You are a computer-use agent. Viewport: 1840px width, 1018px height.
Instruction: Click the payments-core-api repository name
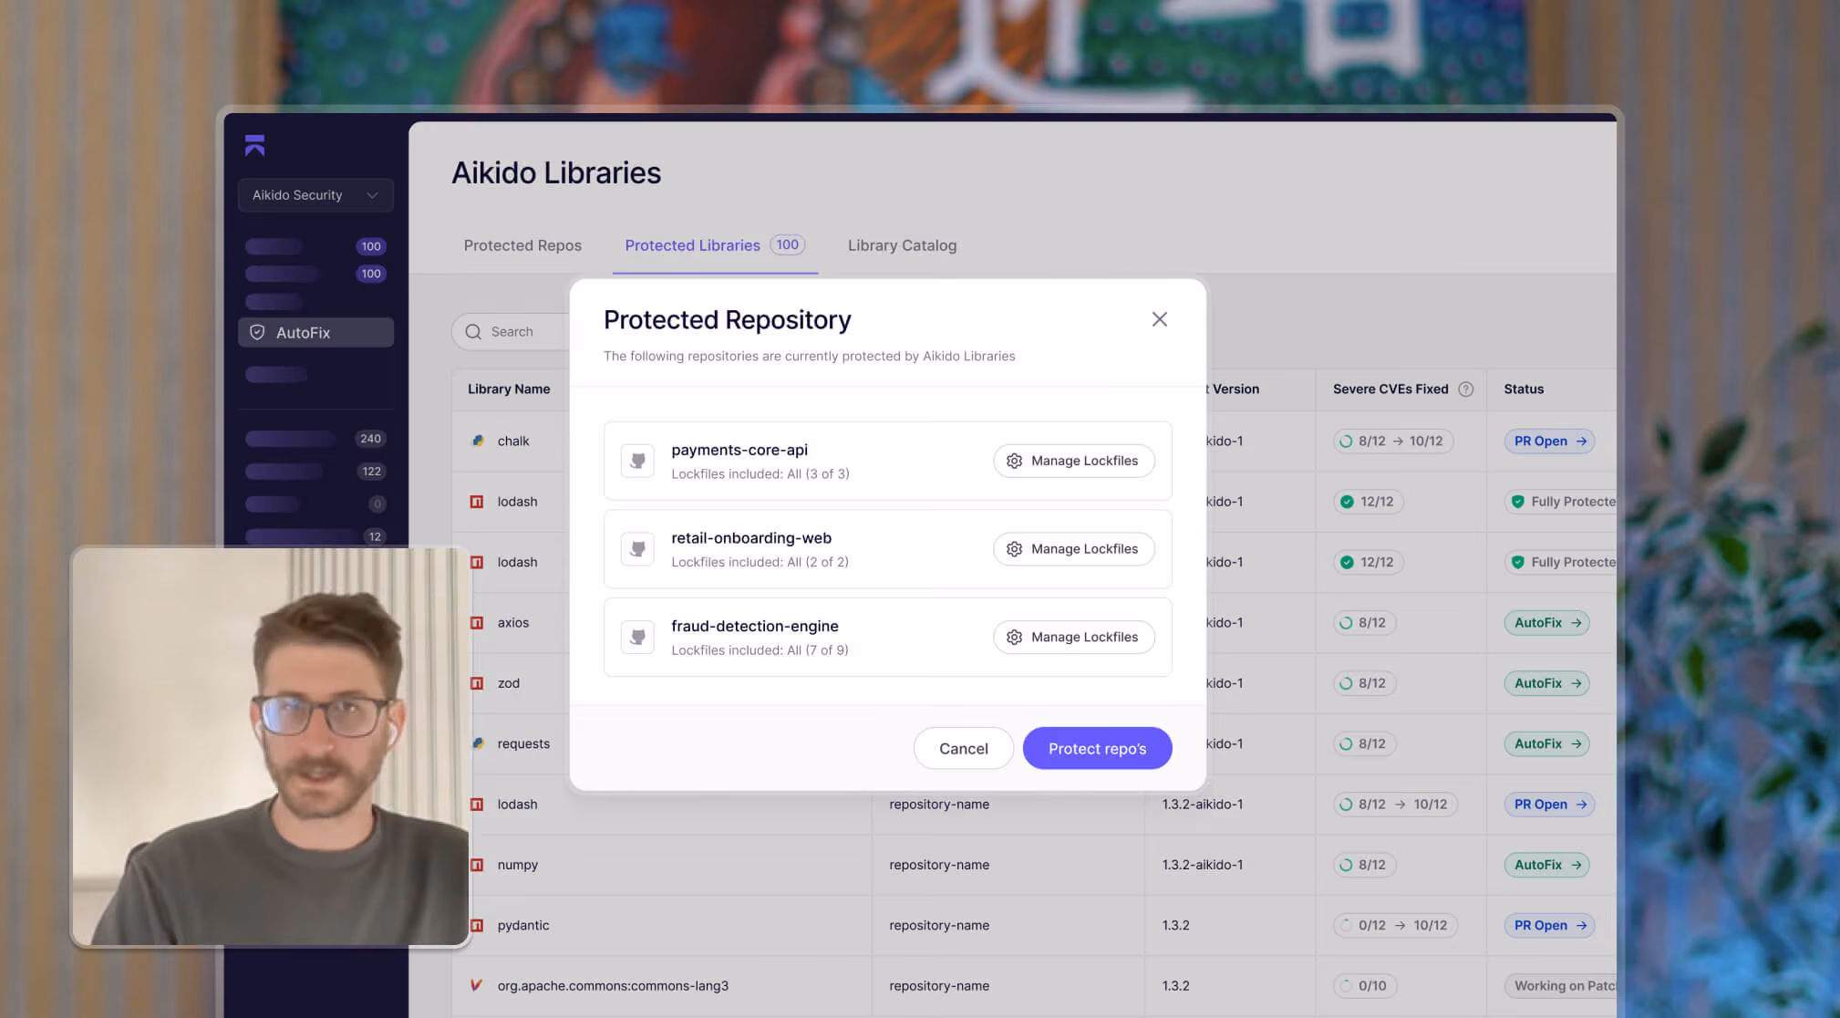(739, 450)
